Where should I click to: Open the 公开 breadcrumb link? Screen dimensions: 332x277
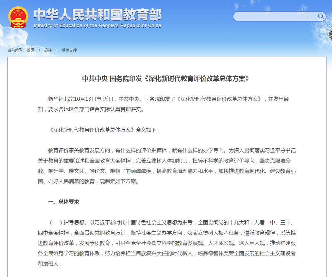click(x=48, y=50)
